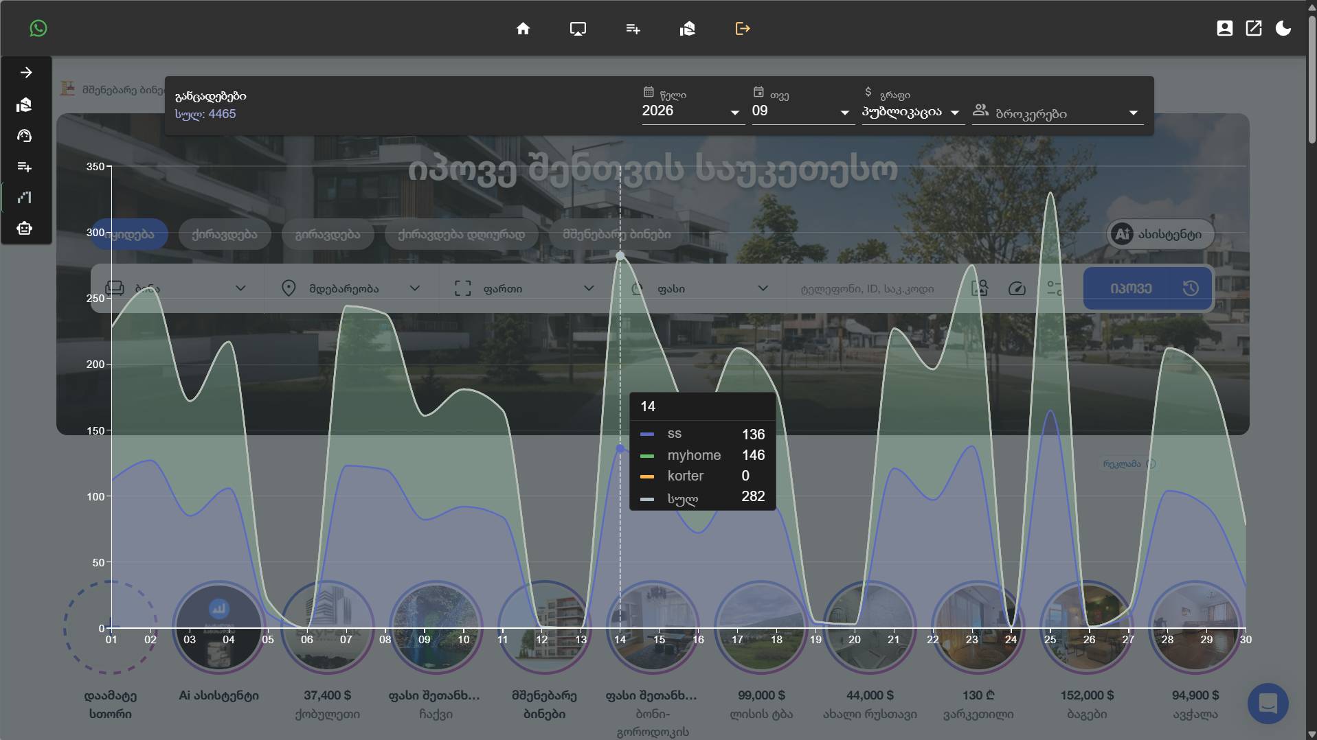Select the ქირავდება დღიურად tab
The image size is (1317, 740).
click(462, 234)
